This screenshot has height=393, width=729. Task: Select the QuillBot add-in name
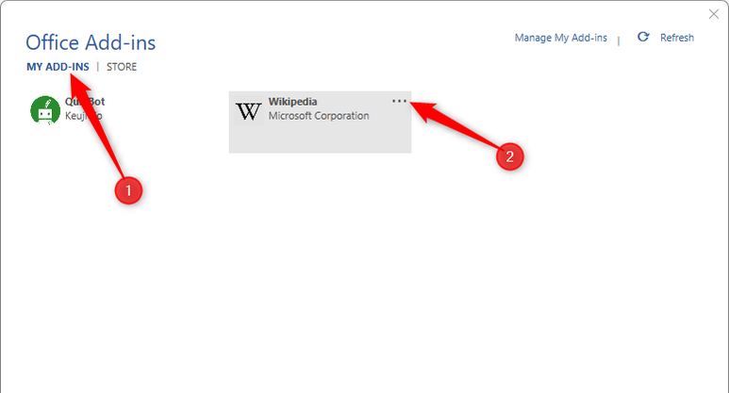[x=85, y=101]
